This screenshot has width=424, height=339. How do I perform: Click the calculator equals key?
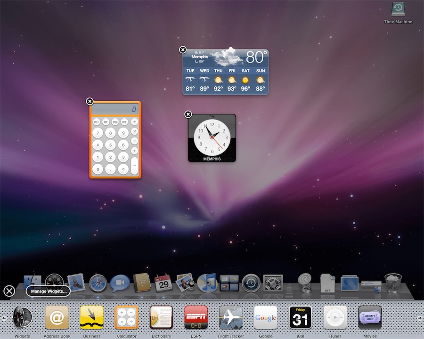134,165
